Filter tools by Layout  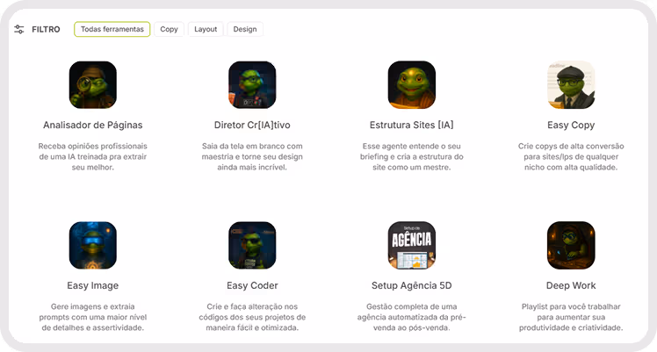206,29
